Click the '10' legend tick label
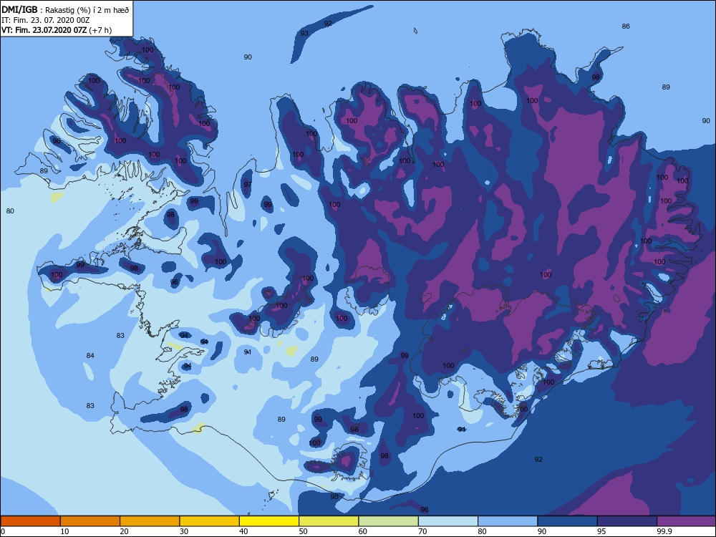The image size is (716, 537). tap(65, 531)
